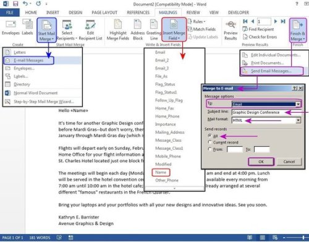The width and height of the screenshot is (309, 242).
Task: Switch to the REVIEW tab
Action: pyautogui.click(x=193, y=12)
